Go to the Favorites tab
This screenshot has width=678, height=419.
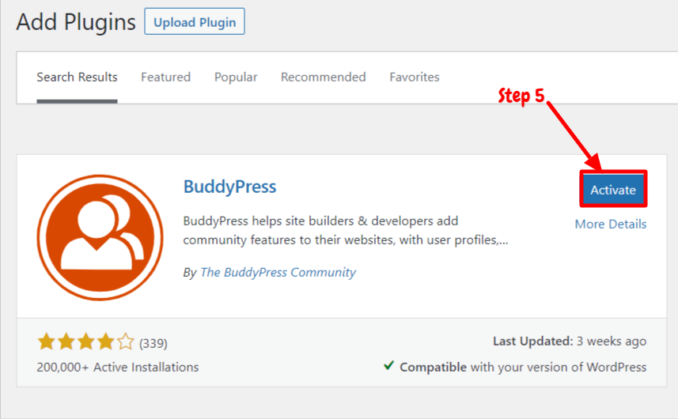coord(415,77)
